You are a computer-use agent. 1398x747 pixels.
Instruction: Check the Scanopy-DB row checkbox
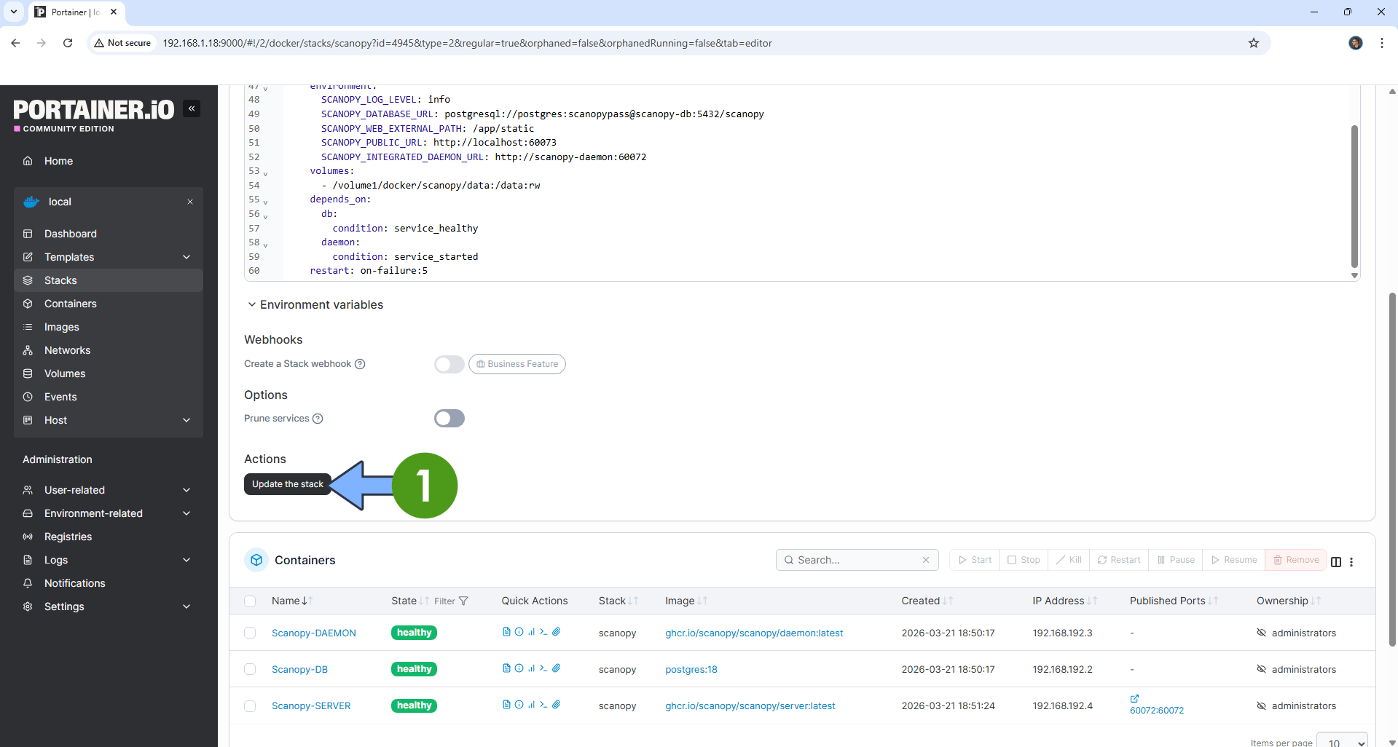coord(250,669)
